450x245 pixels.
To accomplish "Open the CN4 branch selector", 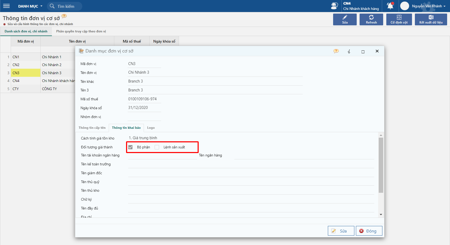I will tap(361, 6).
